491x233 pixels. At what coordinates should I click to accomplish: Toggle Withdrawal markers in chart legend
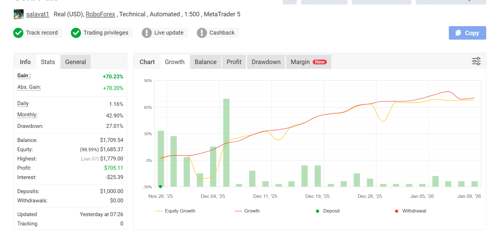411,211
